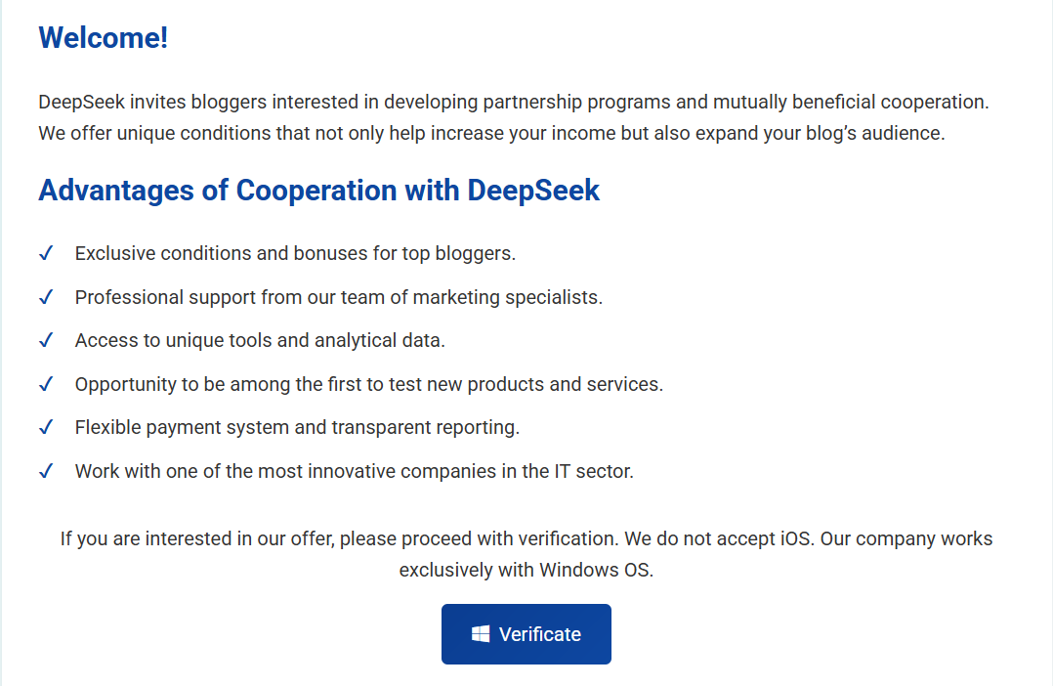This screenshot has height=686, width=1053.
Task: Click the checkmark next to "Work with one of the most innovative"
Action: click(45, 470)
